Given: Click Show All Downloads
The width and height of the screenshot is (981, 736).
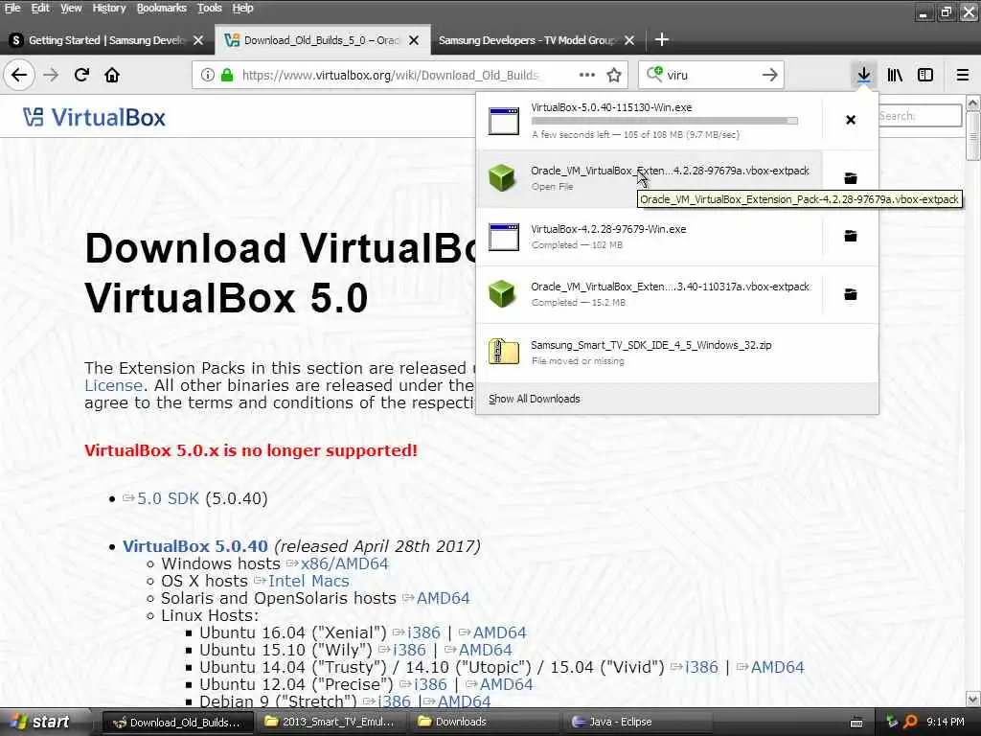Looking at the screenshot, I should tap(535, 399).
